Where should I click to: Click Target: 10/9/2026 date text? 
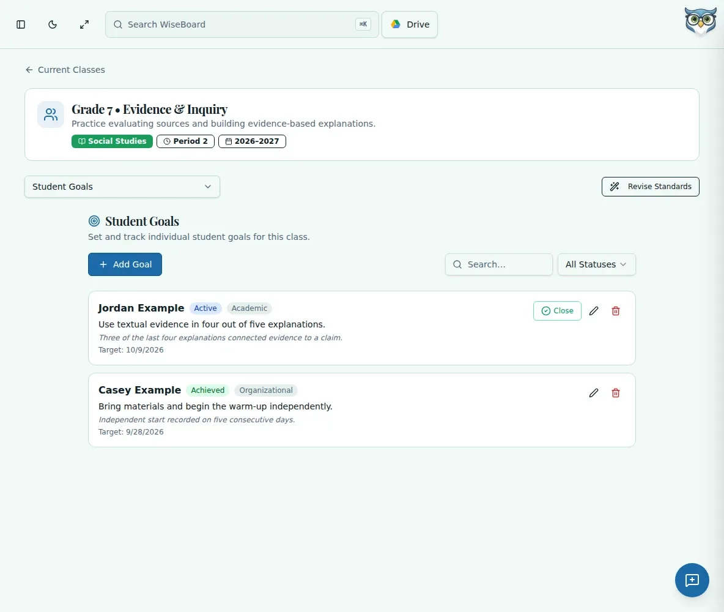131,350
